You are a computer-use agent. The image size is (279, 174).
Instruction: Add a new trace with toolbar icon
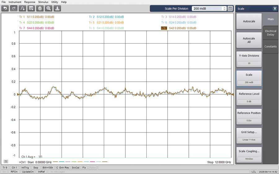coord(22,8)
